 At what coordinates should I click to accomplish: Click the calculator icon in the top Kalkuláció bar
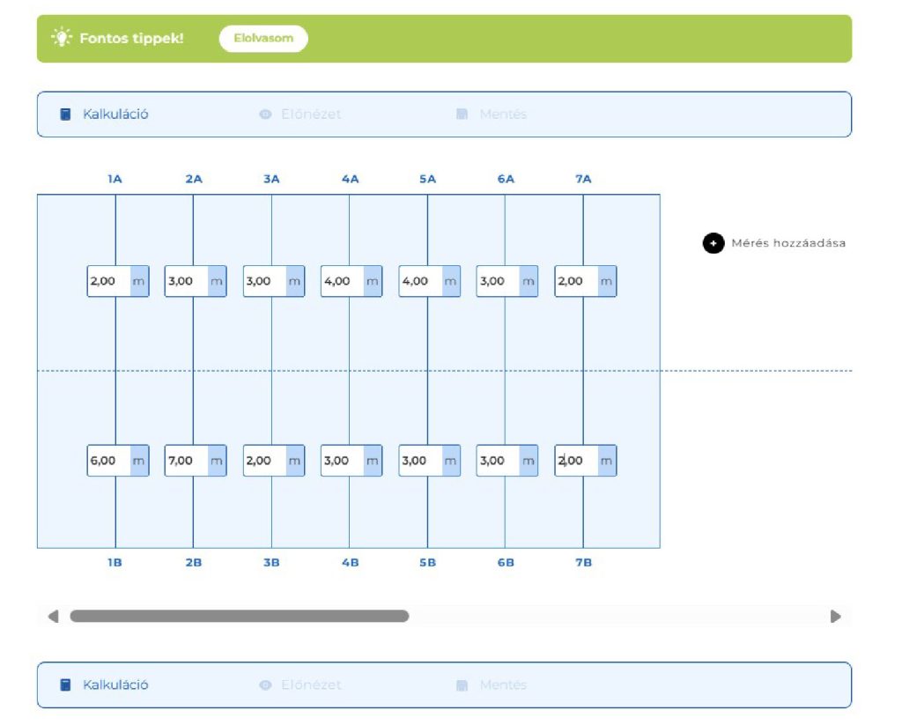pyautogui.click(x=65, y=115)
